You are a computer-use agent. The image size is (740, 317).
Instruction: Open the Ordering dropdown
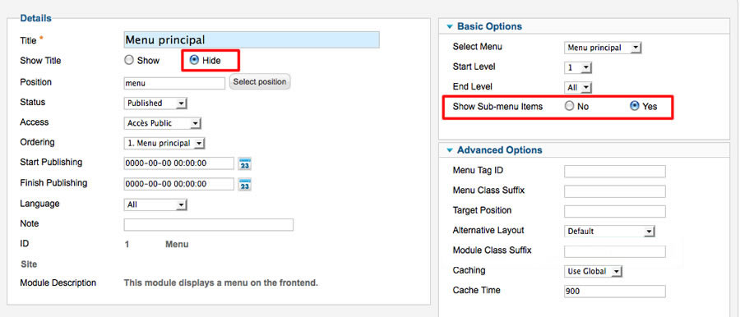164,144
